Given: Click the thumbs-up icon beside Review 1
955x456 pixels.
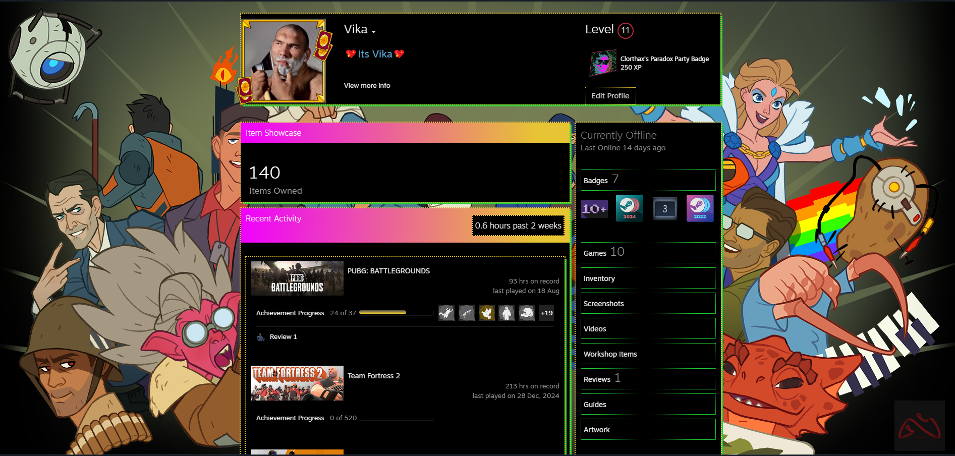Looking at the screenshot, I should 260,337.
